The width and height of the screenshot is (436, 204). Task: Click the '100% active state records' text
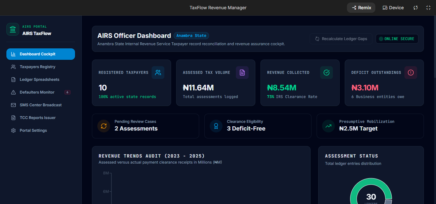tap(127, 97)
